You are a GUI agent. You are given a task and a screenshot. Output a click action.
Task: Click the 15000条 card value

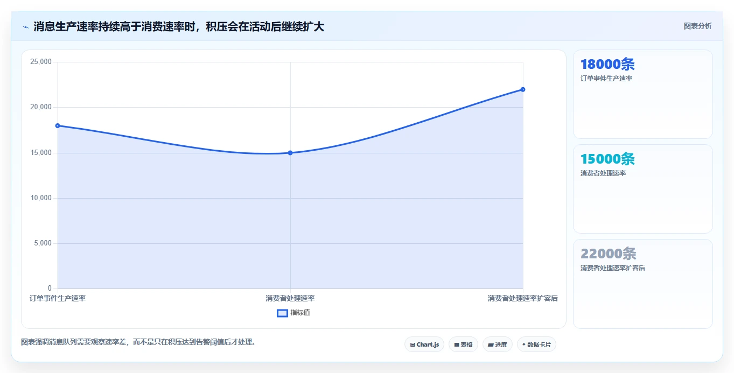coord(607,159)
